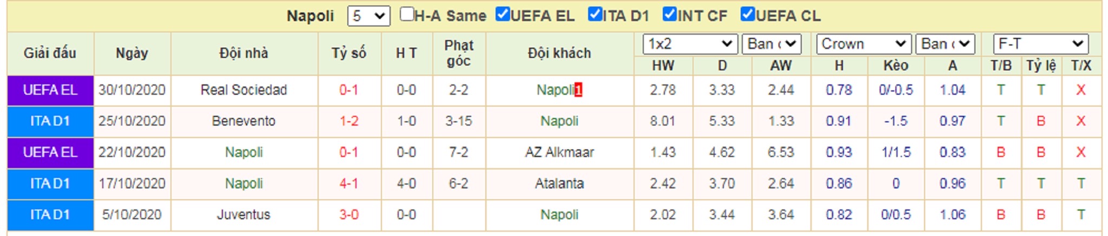Click the UEFA EL league cell dated 30/10/2020
1108x236 pixels.
point(50,90)
